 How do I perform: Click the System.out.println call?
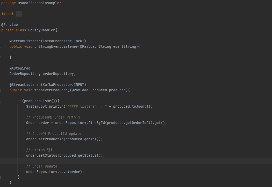click(45, 106)
